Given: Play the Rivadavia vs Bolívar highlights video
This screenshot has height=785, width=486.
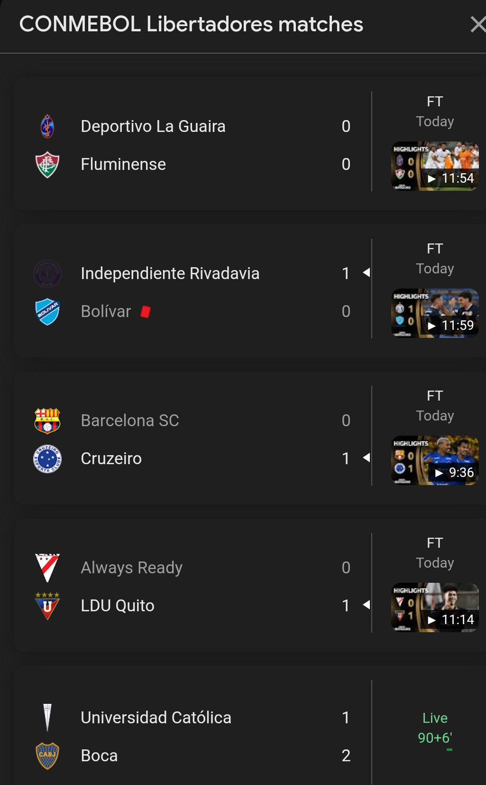Looking at the screenshot, I should point(435,313).
